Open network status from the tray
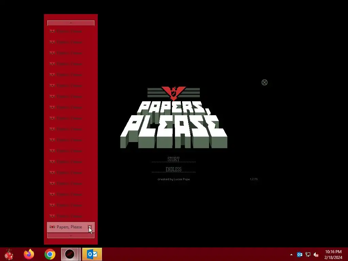 click(308, 254)
